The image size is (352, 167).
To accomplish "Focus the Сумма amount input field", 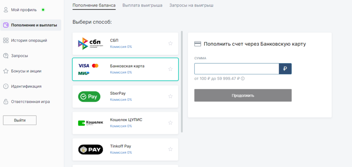I will coord(236,69).
